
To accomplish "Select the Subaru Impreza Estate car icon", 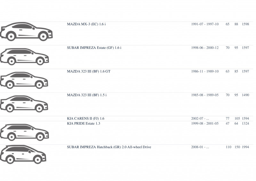I will 25,57.
